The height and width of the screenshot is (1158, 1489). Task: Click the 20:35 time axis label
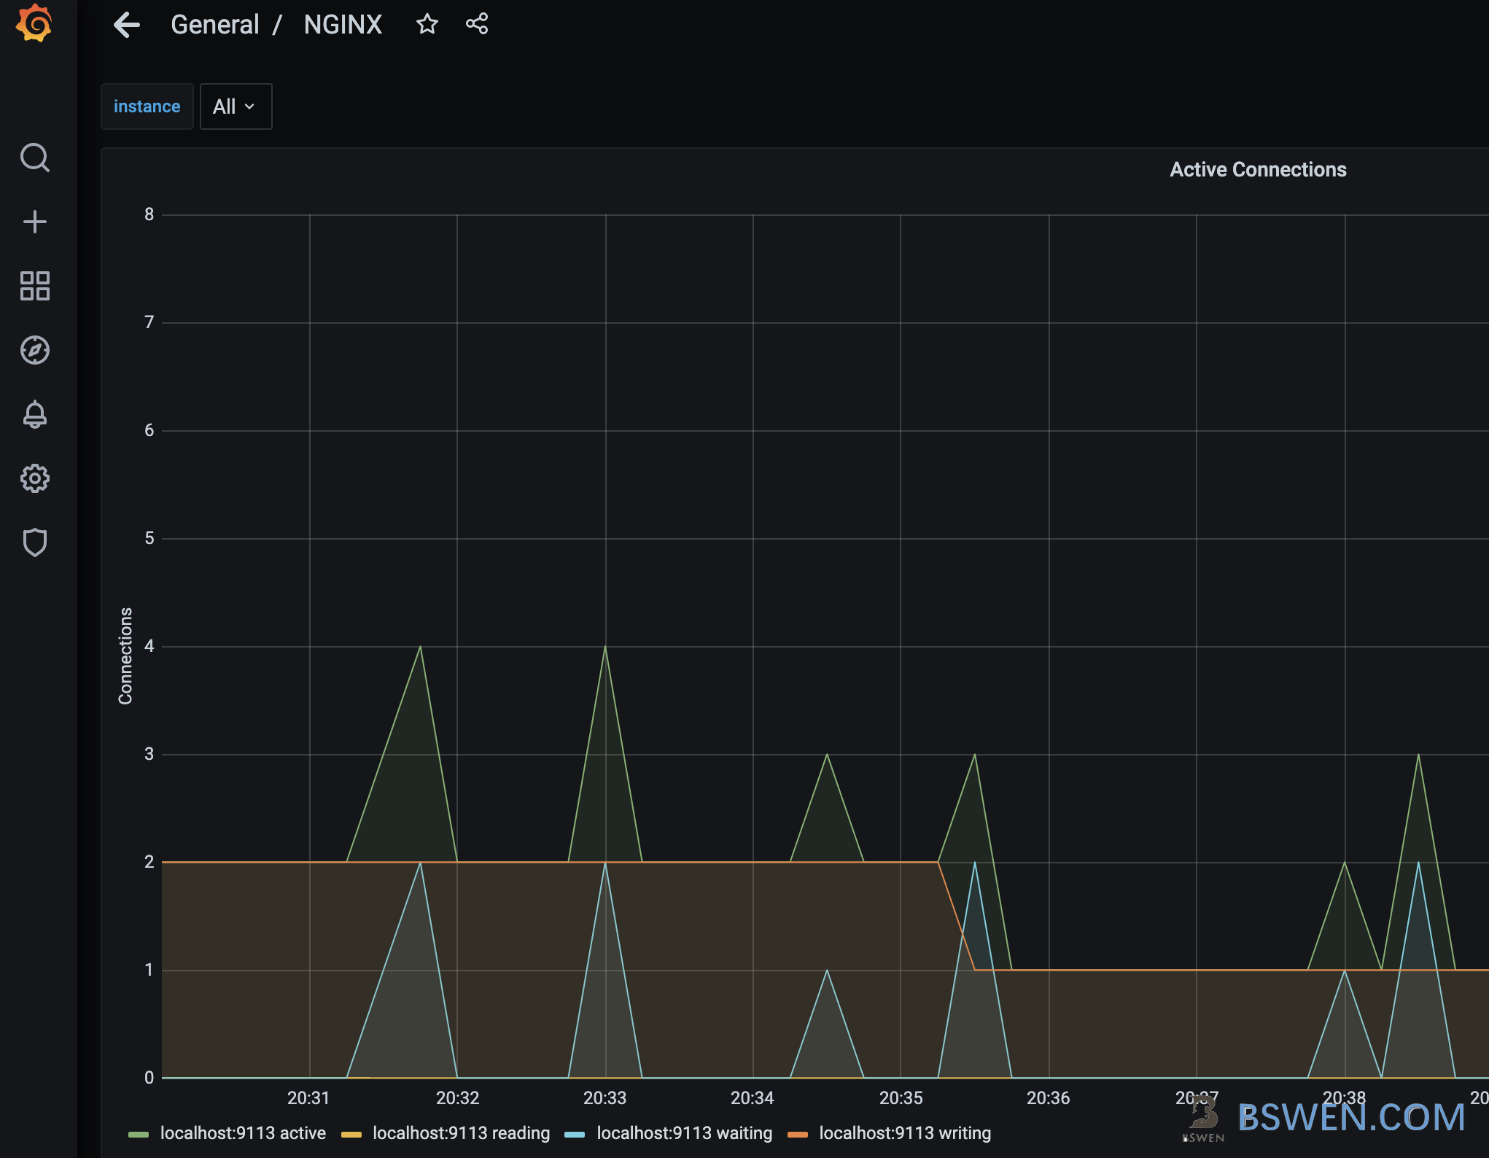click(x=901, y=1098)
